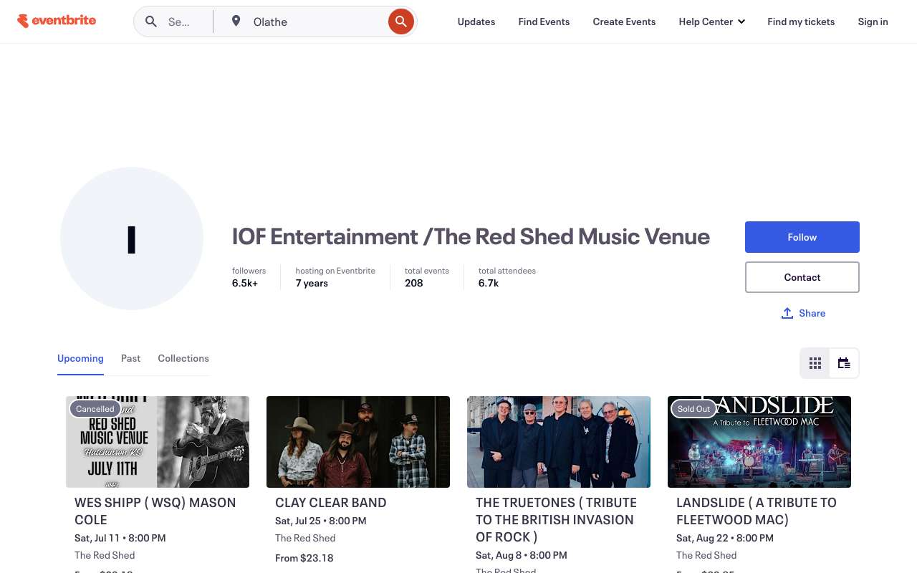Open Landslide Fleetwood Mac tribute image

pos(759,442)
